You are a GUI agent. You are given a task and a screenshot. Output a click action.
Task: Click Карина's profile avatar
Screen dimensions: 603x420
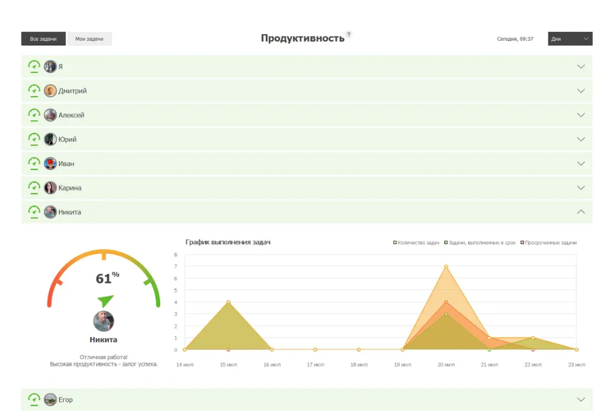pos(50,188)
